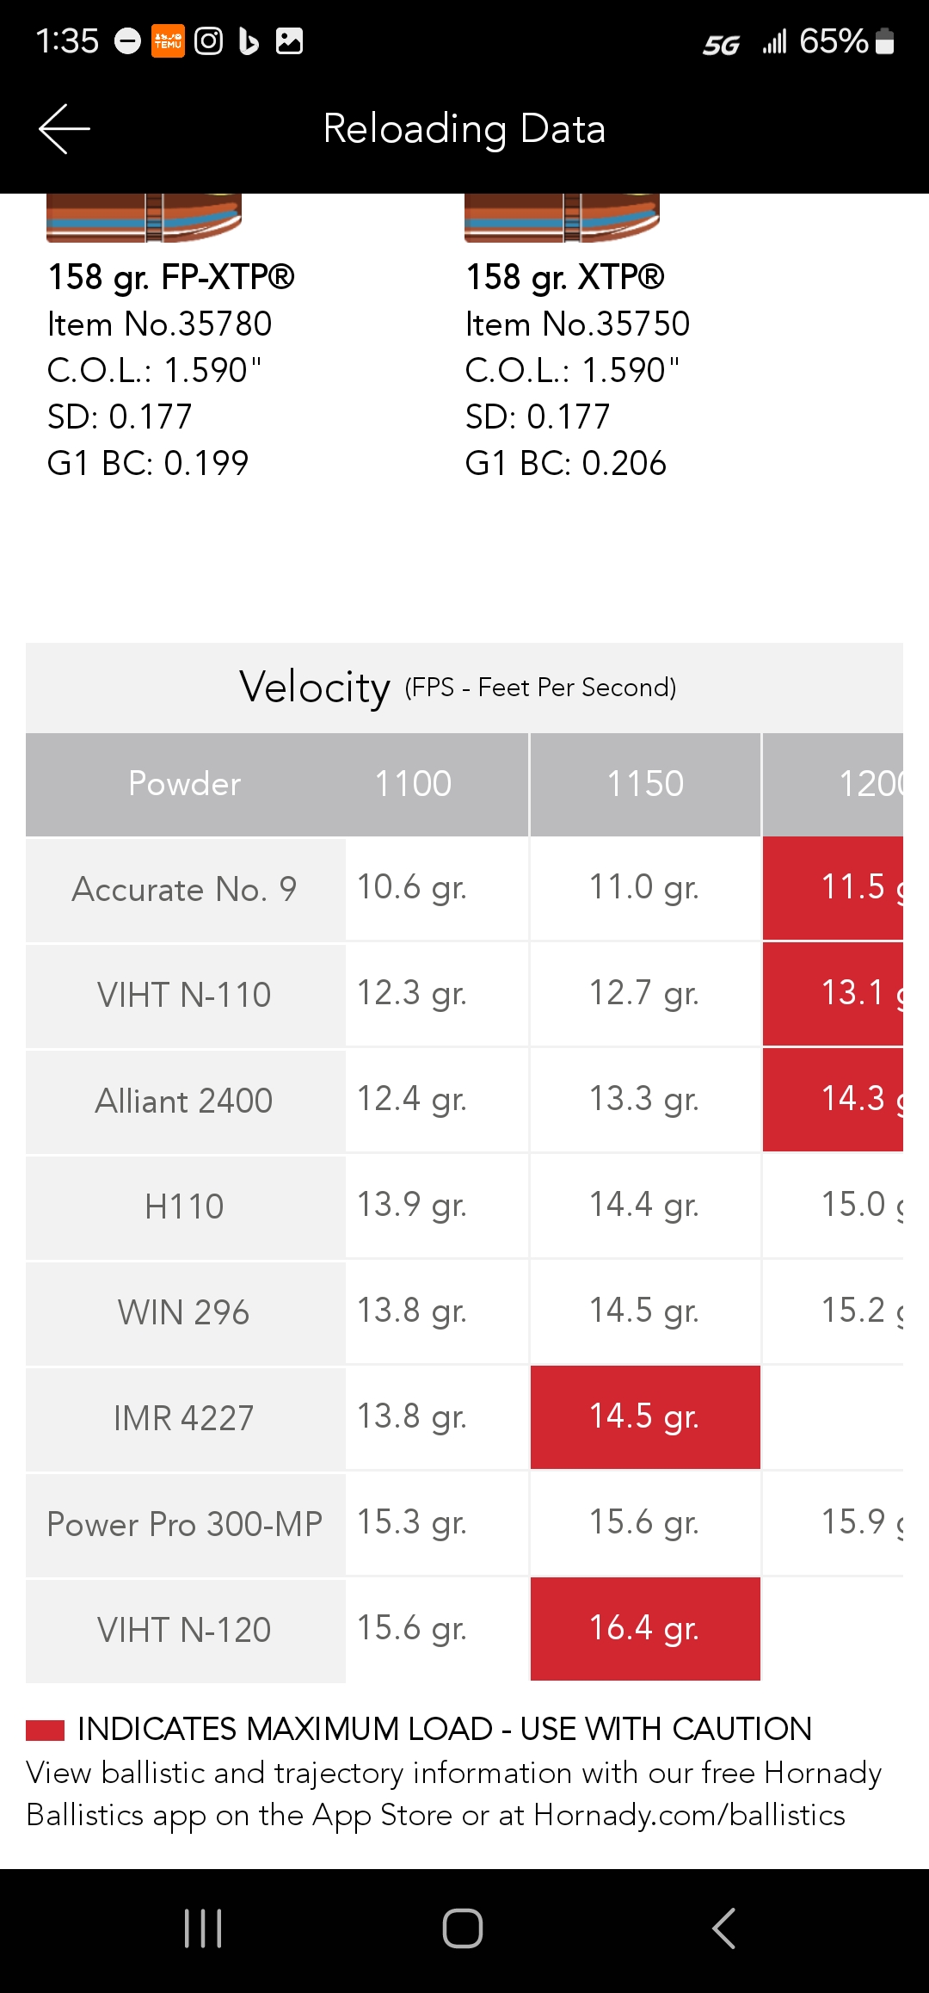
Task: Select the Power Pro 300-MP powder label
Action: coord(185,1524)
